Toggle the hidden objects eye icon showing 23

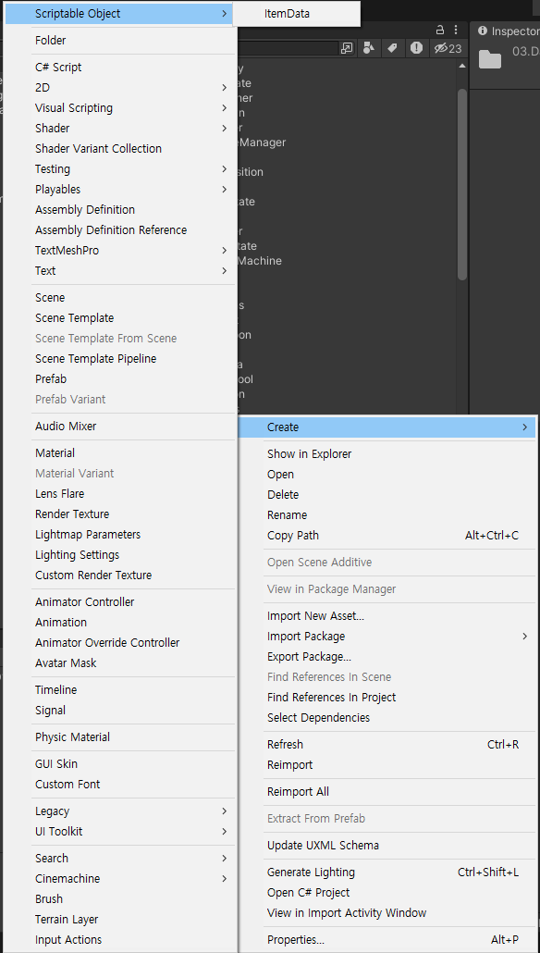[x=442, y=48]
